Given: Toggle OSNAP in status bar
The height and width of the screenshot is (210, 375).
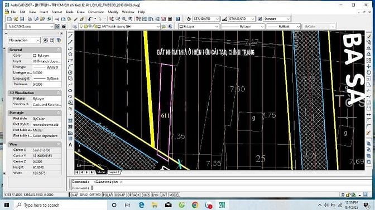Looking at the screenshot, I should [x=120, y=195].
